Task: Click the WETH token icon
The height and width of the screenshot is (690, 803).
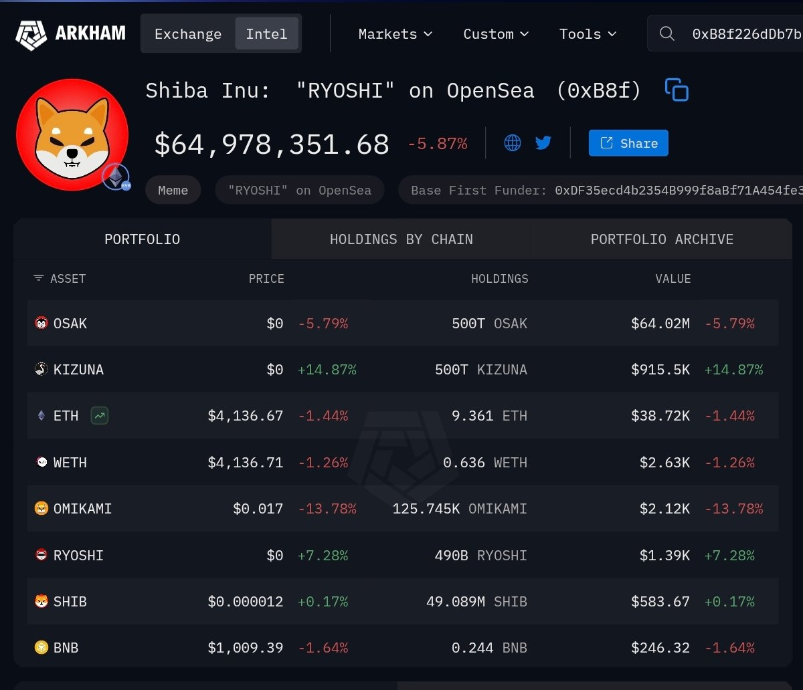Action: coord(41,462)
